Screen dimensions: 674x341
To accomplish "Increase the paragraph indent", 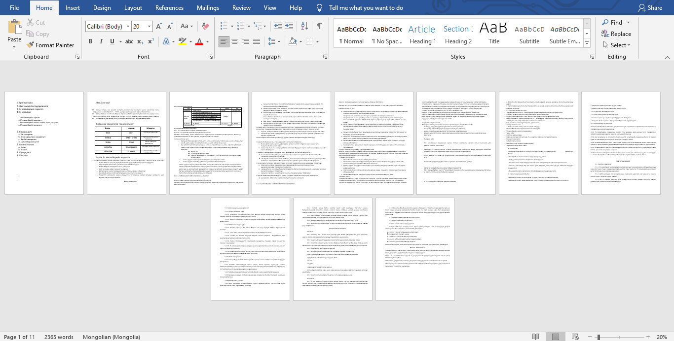I will tap(289, 26).
